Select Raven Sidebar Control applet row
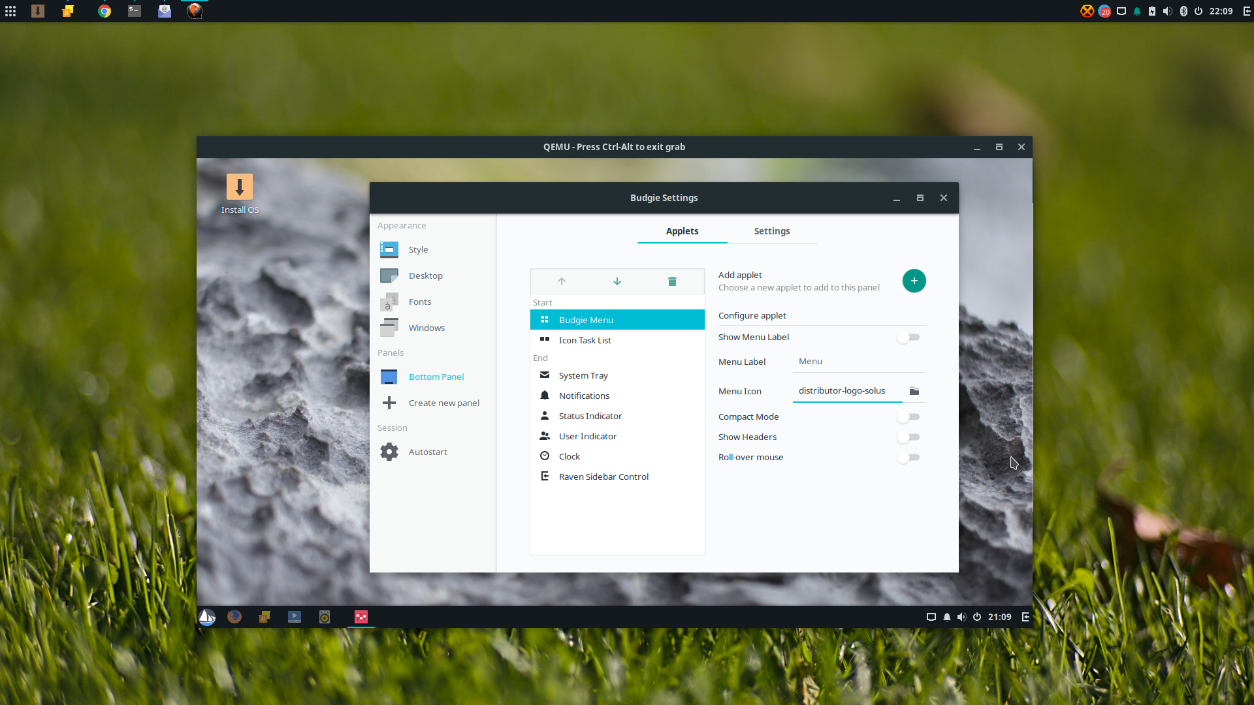 [617, 477]
